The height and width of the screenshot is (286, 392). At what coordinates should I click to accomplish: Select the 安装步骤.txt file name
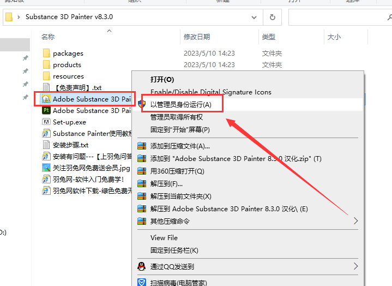click(x=70, y=145)
